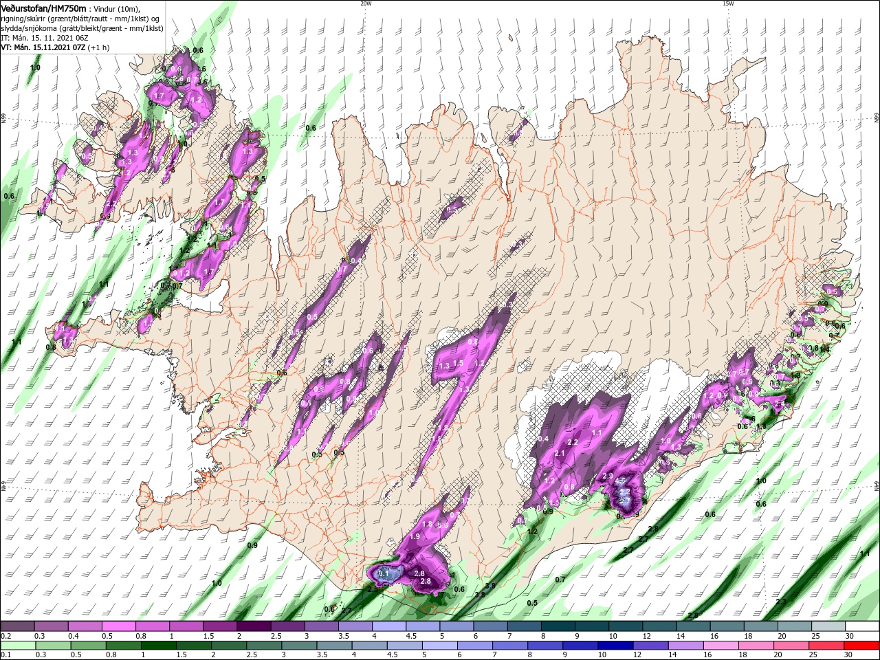Pick the red-pink 25 rain legend swatch

click(827, 646)
